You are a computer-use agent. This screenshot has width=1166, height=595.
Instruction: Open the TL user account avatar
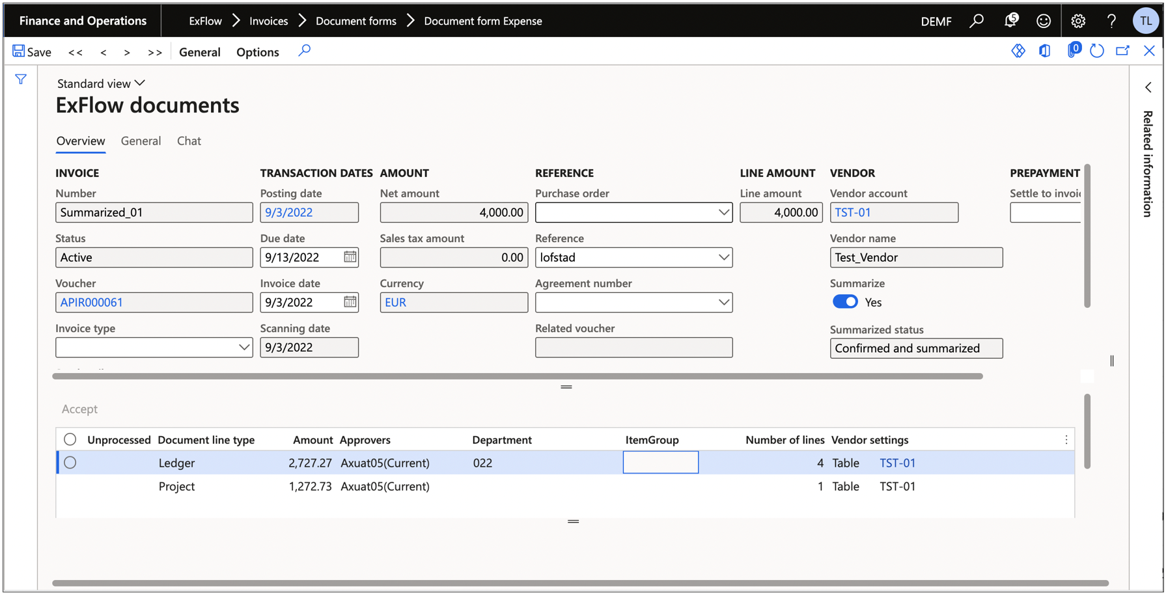[1146, 21]
